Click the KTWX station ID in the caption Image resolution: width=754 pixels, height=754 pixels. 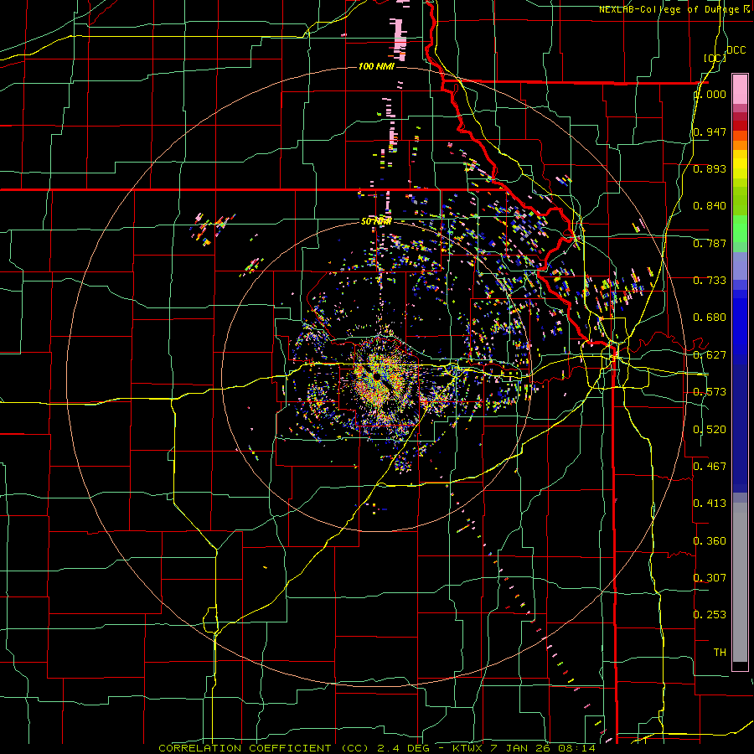click(x=467, y=748)
